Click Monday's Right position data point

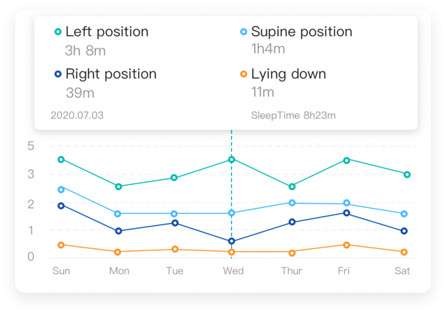(119, 231)
